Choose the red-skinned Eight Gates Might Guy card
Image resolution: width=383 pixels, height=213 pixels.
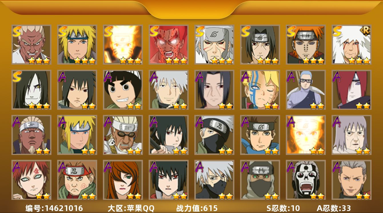click(x=168, y=44)
